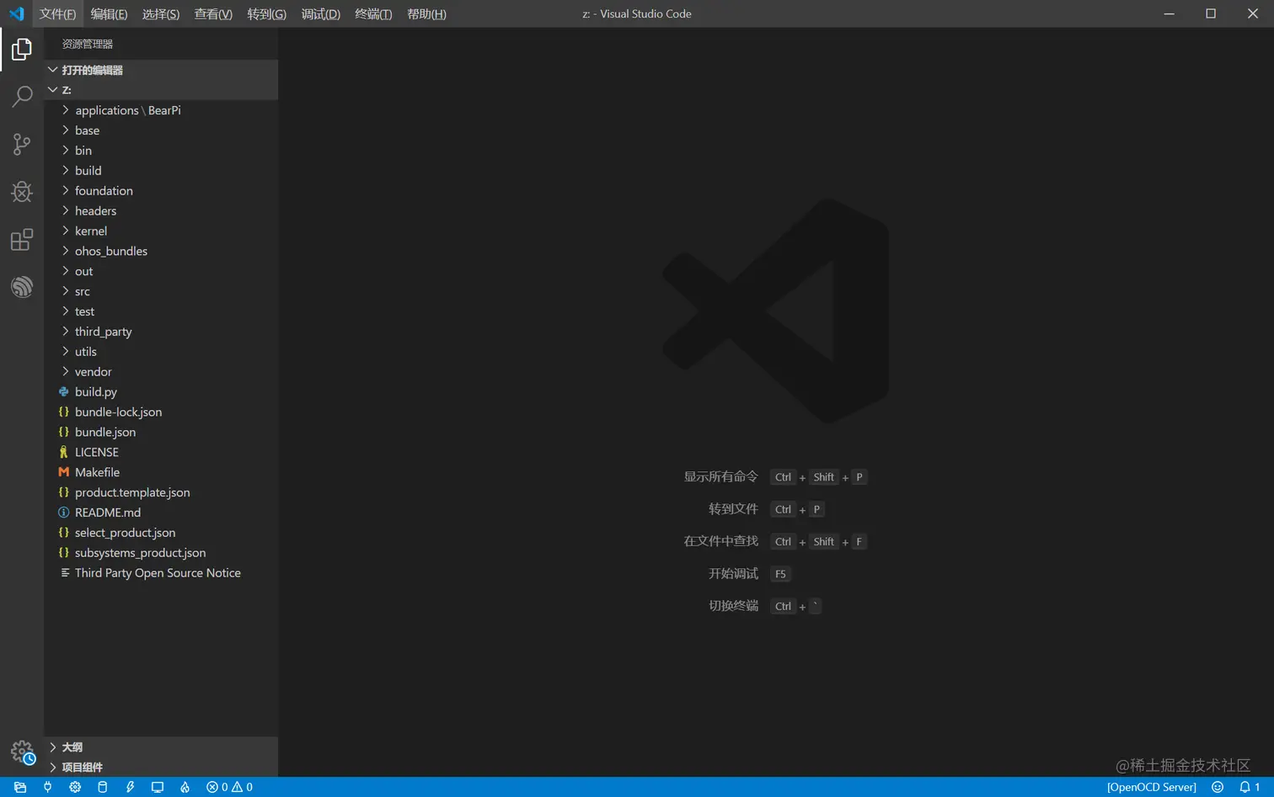Expand the third_party folder

click(x=161, y=332)
